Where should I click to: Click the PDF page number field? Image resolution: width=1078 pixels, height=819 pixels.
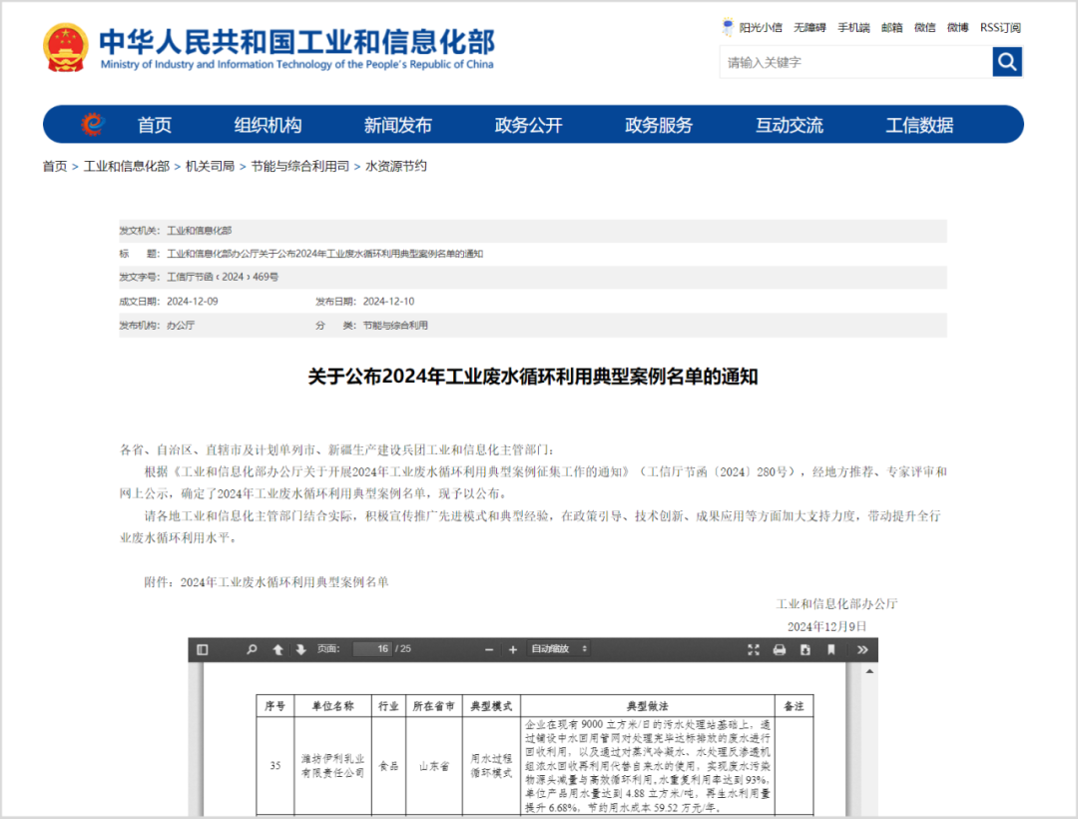tap(371, 650)
